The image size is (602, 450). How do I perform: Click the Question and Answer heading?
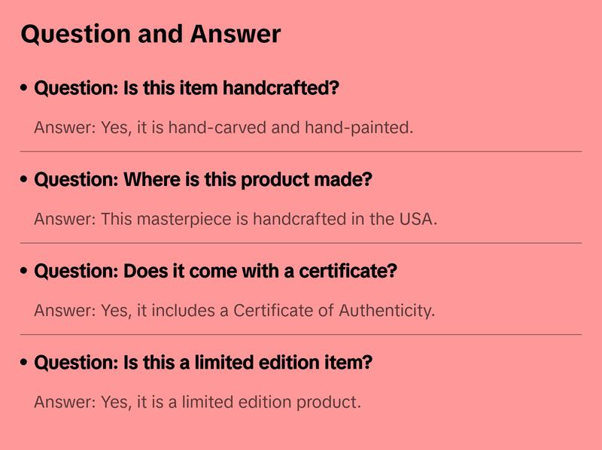coord(150,34)
